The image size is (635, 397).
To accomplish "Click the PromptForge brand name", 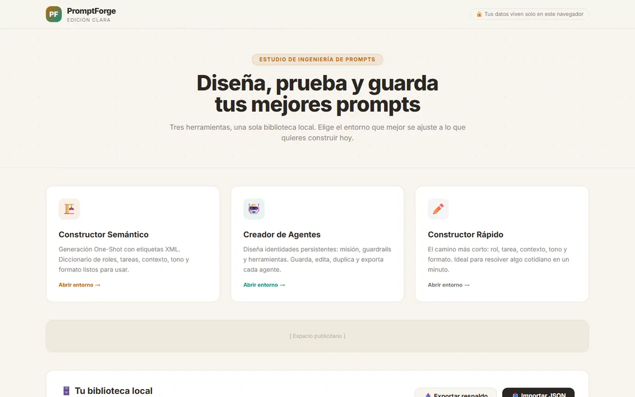I will tap(92, 11).
